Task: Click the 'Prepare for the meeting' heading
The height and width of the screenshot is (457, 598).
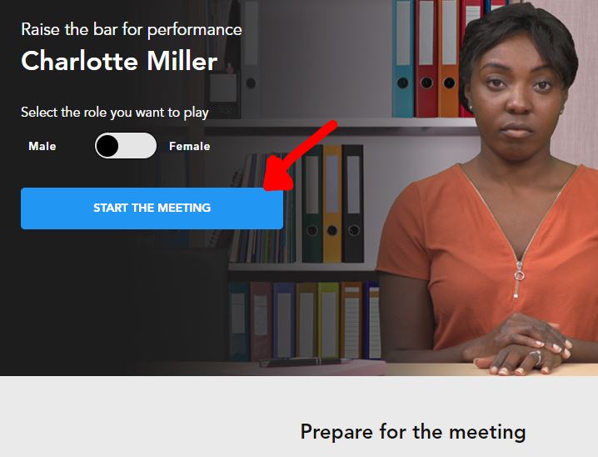Action: (413, 432)
